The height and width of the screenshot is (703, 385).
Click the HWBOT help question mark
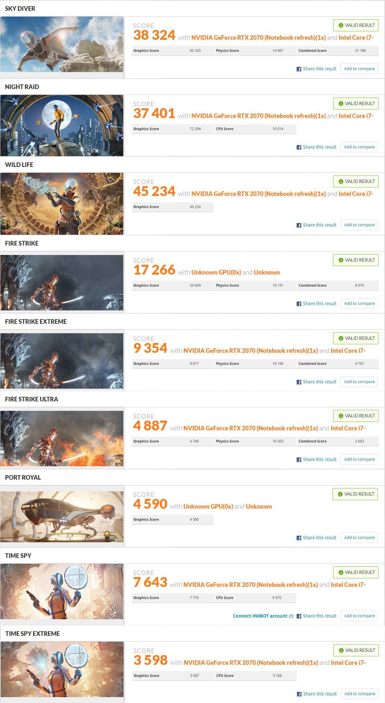[291, 616]
